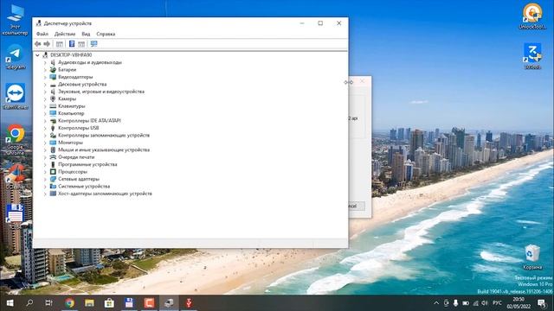Click the Device Manager taskbar button
This screenshot has height=311, width=554.
point(169,303)
